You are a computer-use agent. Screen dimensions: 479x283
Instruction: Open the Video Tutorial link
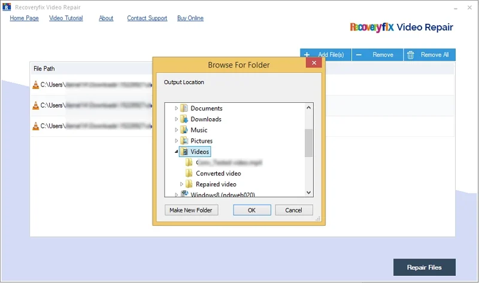point(66,19)
